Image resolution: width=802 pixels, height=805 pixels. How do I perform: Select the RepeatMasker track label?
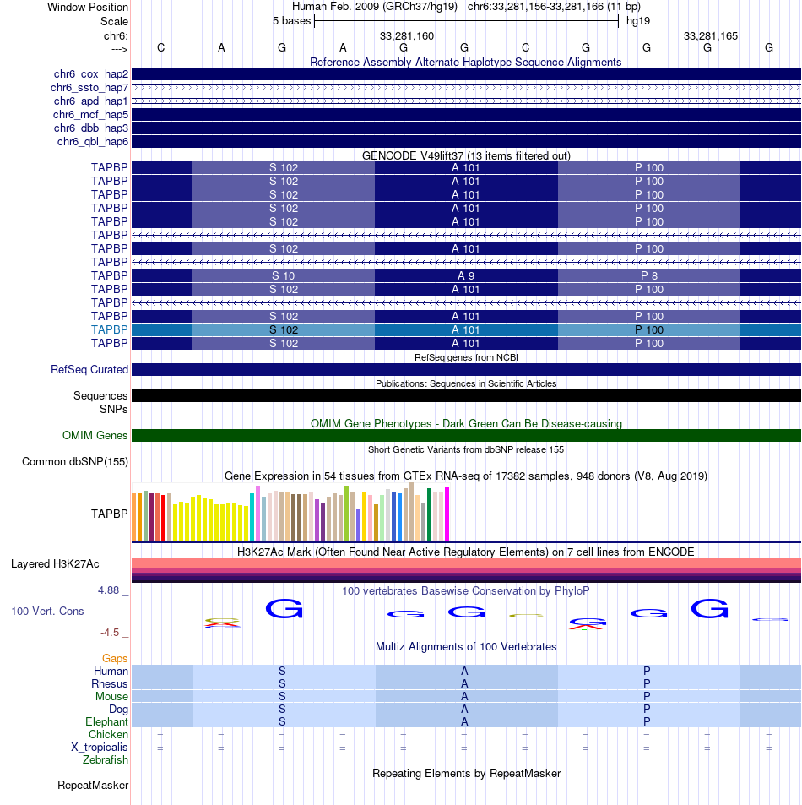tap(93, 785)
